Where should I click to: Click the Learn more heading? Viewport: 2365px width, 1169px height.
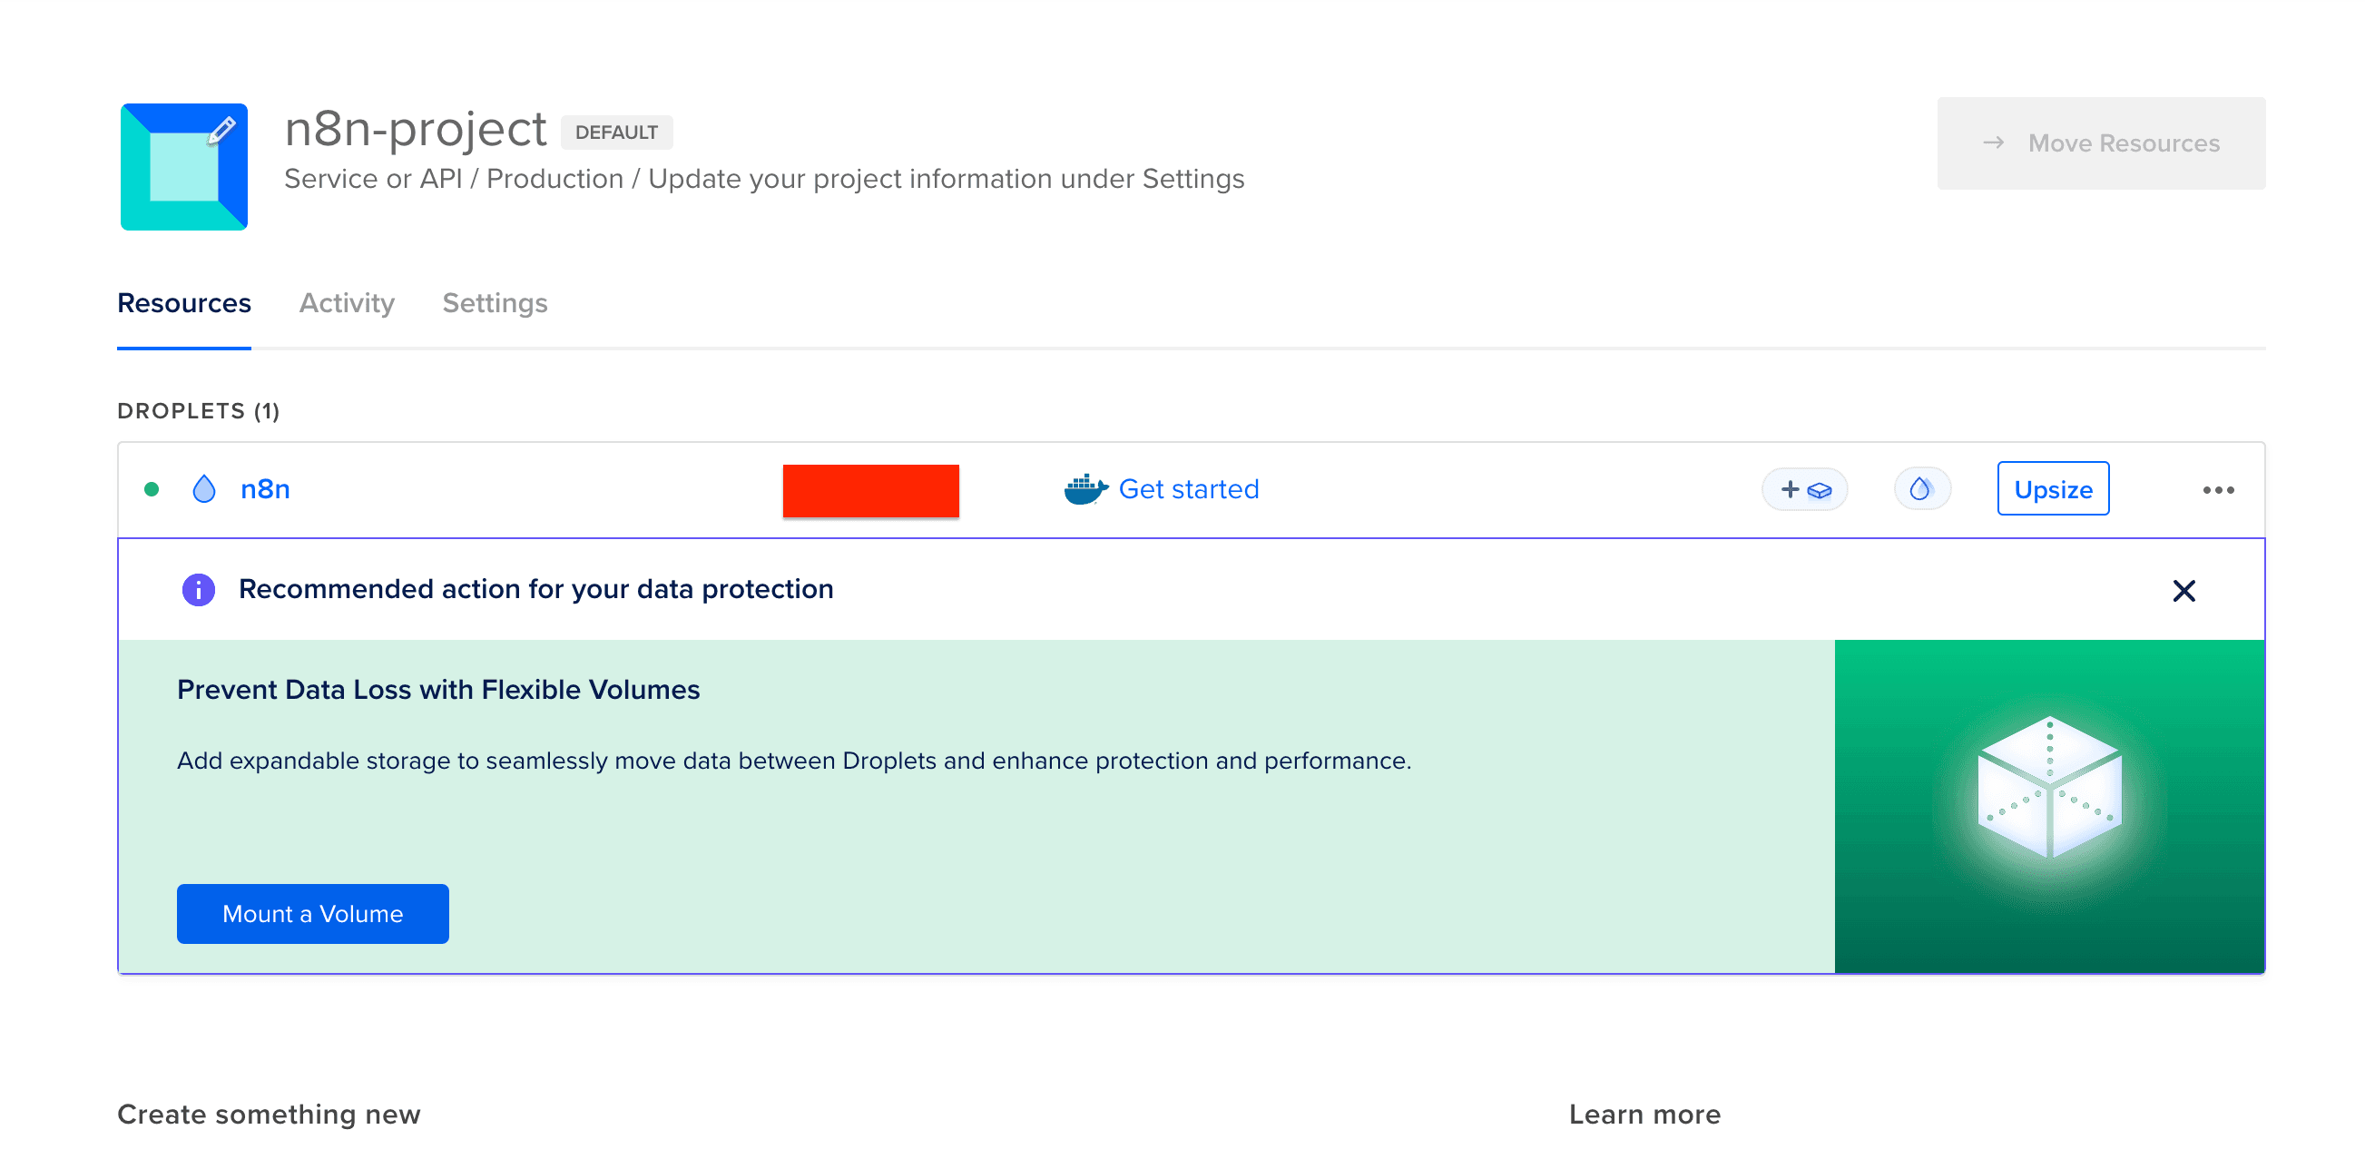tap(1644, 1114)
